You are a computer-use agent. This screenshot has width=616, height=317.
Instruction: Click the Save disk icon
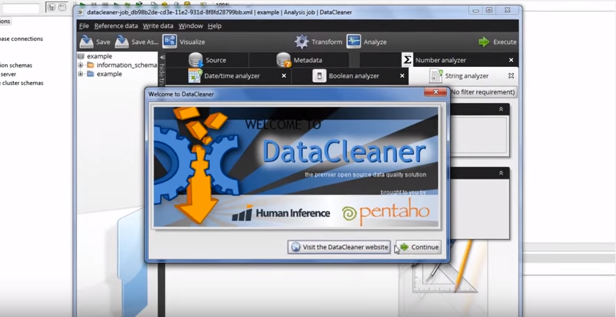coord(87,42)
